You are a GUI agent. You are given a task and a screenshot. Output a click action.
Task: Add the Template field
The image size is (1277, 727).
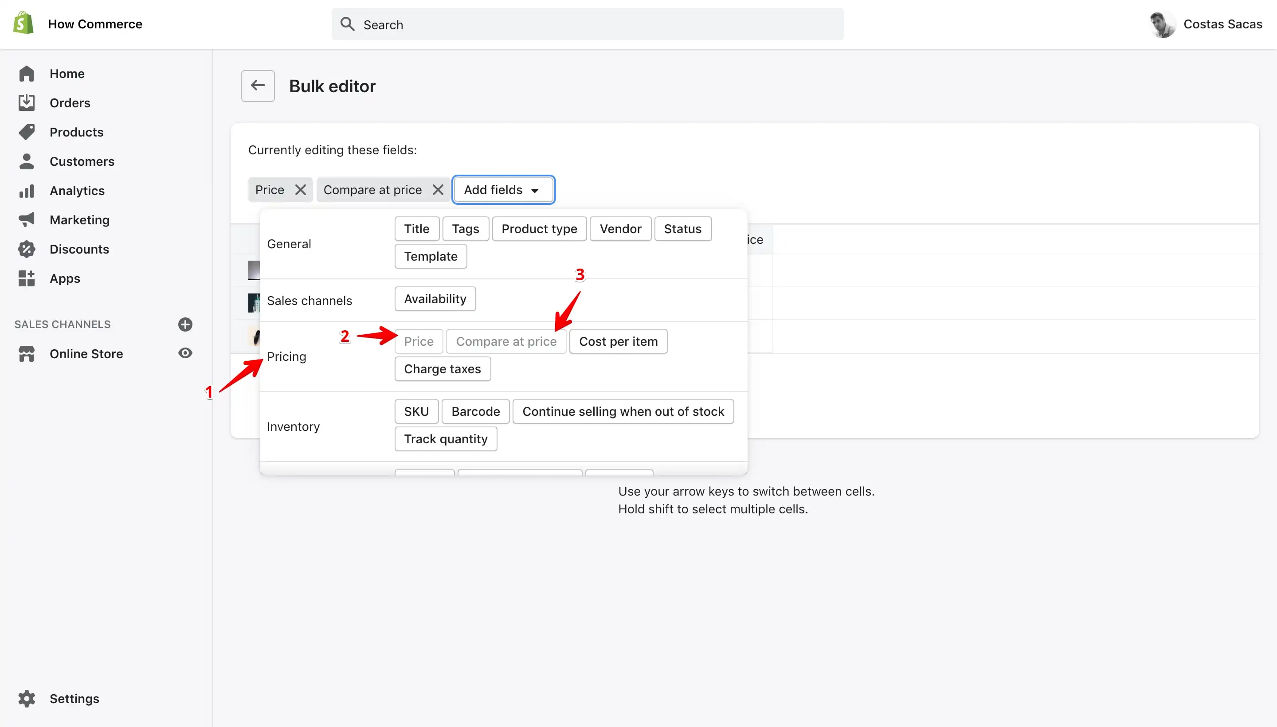[431, 256]
